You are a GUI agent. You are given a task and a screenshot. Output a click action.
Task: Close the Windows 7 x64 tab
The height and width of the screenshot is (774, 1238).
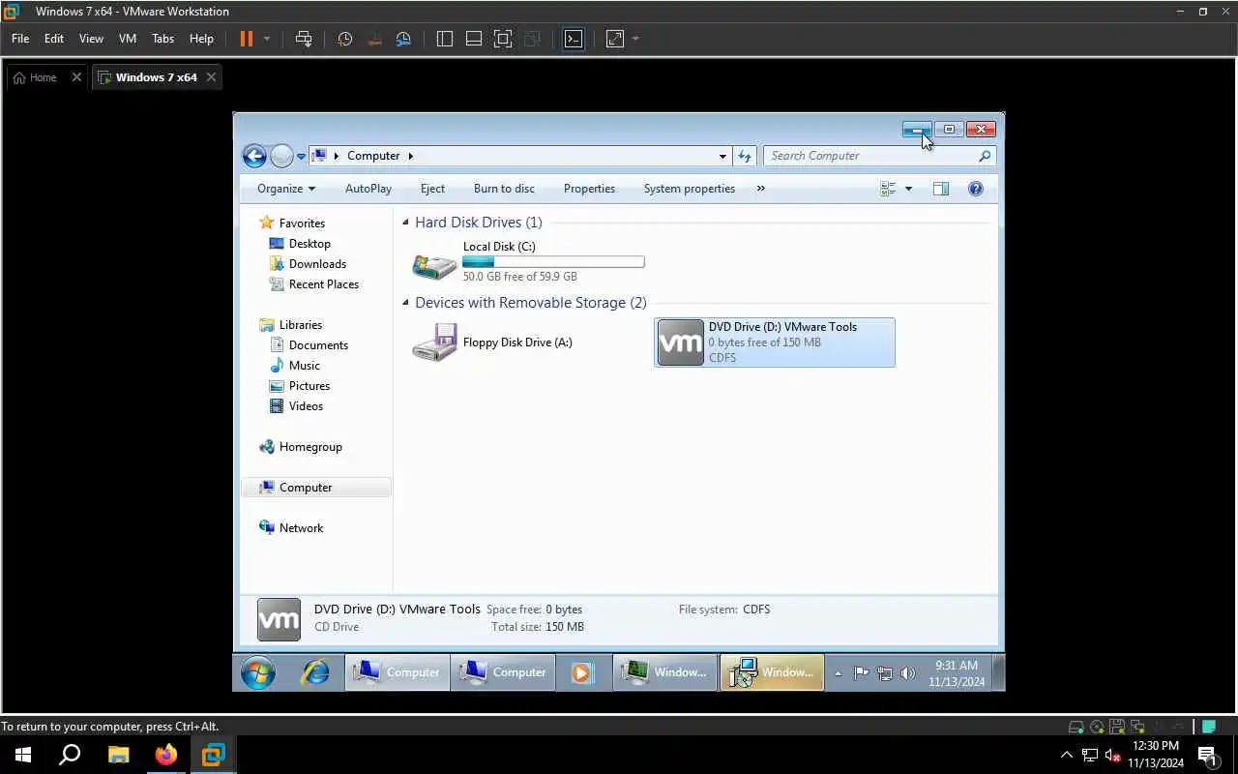coord(212,77)
